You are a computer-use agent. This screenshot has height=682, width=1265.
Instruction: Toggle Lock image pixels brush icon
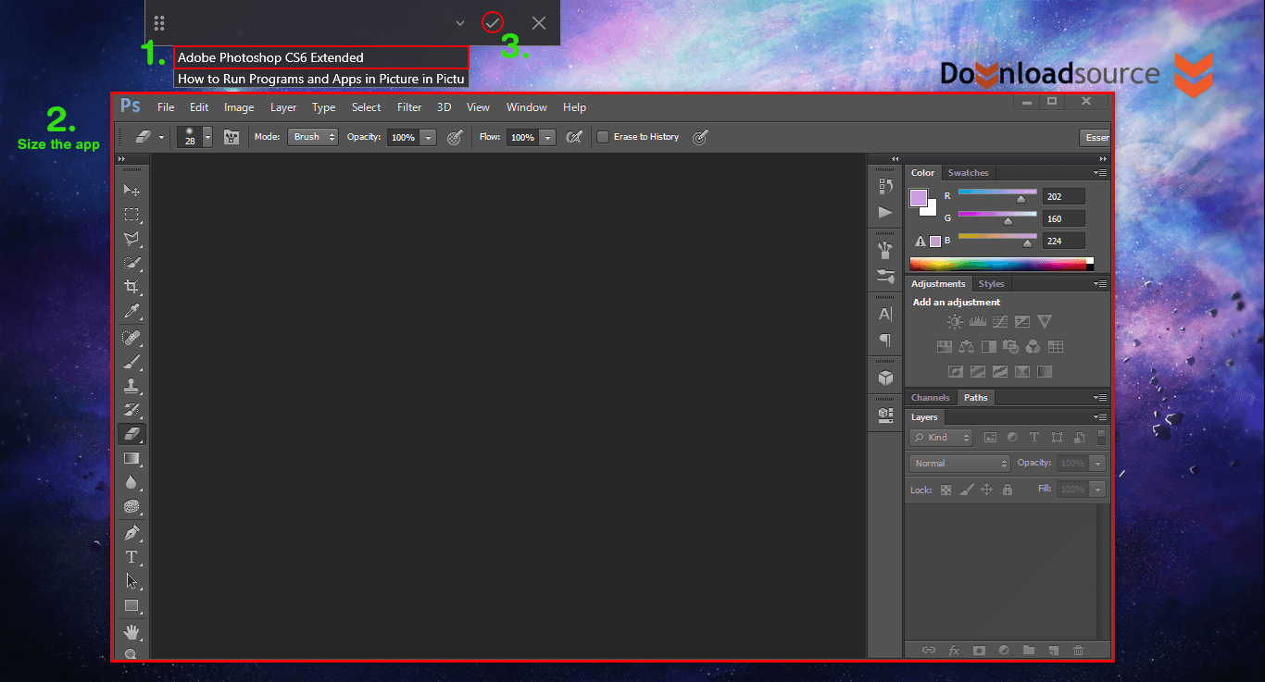(966, 490)
